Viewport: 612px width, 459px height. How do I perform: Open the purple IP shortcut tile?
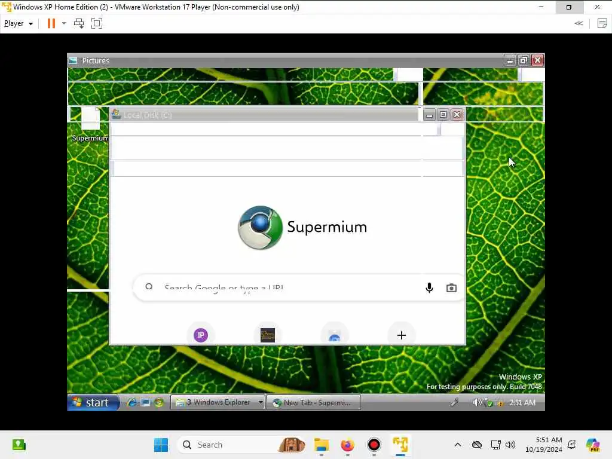pos(201,335)
